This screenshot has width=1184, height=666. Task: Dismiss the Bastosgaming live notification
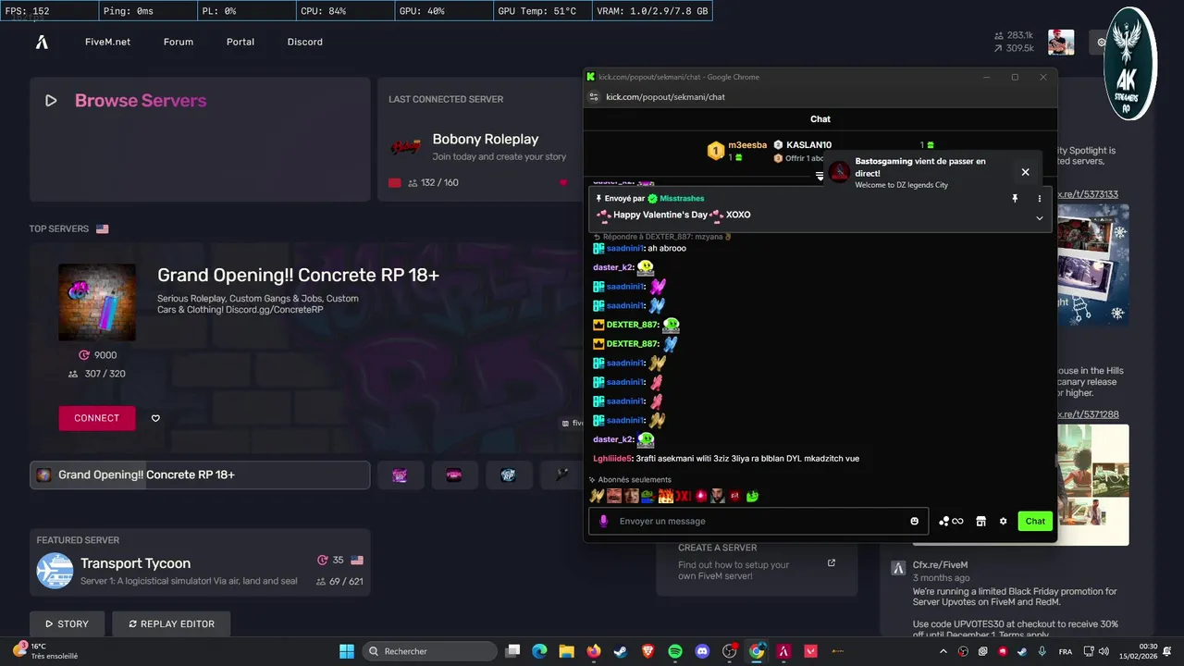coord(1025,172)
